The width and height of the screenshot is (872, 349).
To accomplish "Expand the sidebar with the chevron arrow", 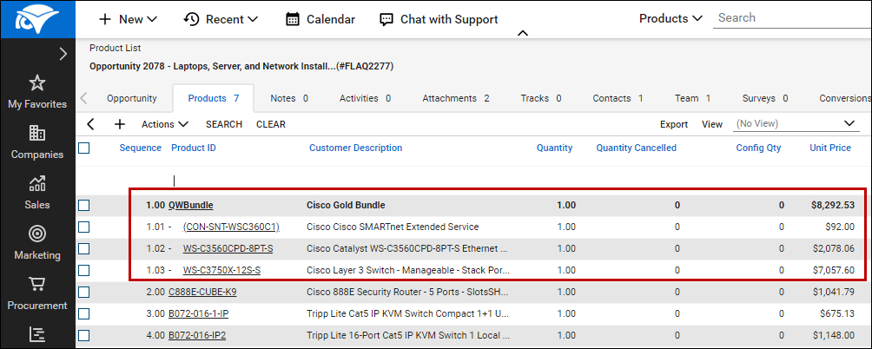I will point(63,54).
